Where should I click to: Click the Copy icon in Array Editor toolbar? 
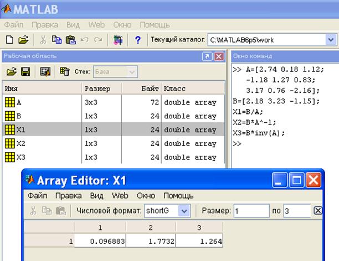click(x=47, y=211)
